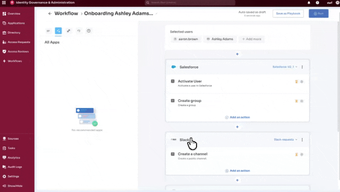This screenshot has width=340, height=192.
Task: Open the Slack-requests instance dropdown
Action: [285, 140]
